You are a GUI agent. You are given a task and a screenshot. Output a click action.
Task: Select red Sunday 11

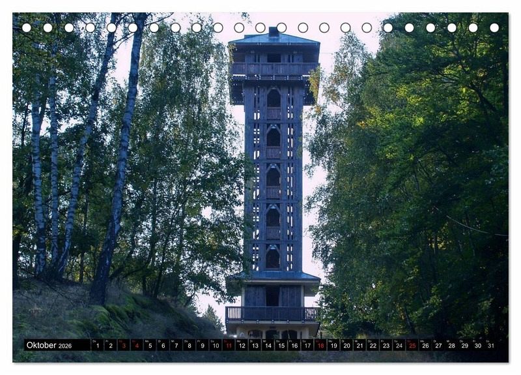pyautogui.click(x=228, y=345)
